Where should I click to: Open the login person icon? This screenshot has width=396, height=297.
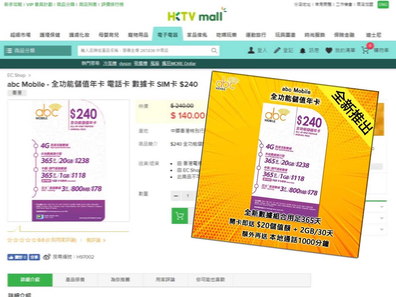tap(251, 50)
